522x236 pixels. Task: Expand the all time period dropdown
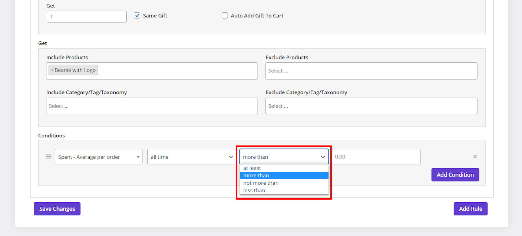click(x=191, y=157)
